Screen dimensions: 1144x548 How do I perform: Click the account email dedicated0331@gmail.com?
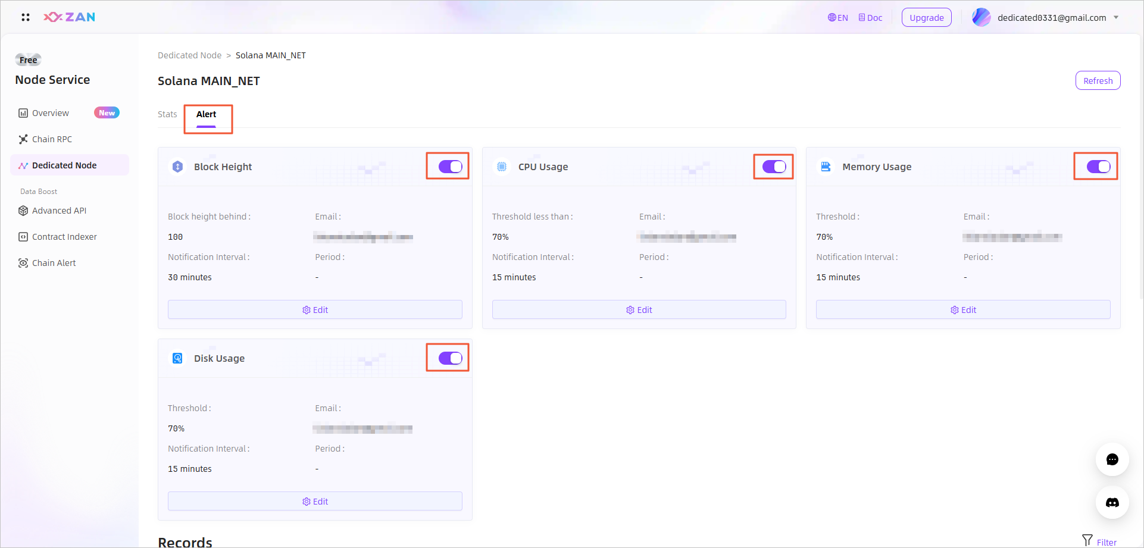[1052, 18]
